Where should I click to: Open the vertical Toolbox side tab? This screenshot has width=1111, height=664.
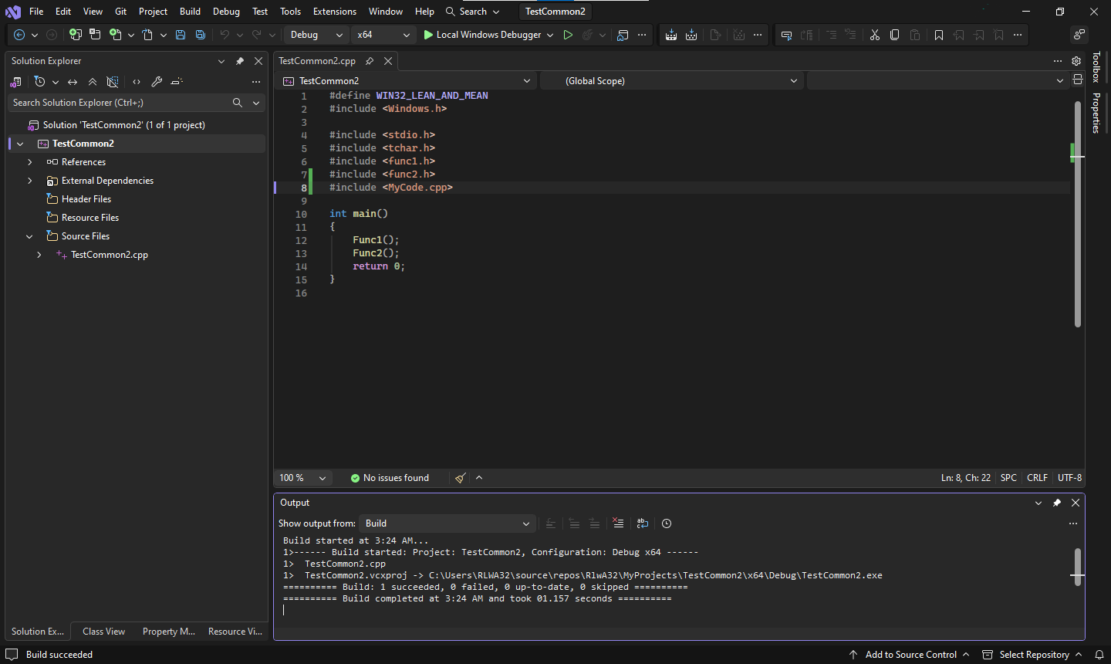click(x=1096, y=67)
